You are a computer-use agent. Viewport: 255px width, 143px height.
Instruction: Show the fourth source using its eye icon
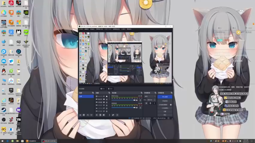tap(104, 105)
